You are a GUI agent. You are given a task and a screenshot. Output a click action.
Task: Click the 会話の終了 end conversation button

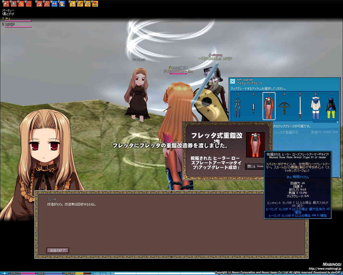point(58,250)
